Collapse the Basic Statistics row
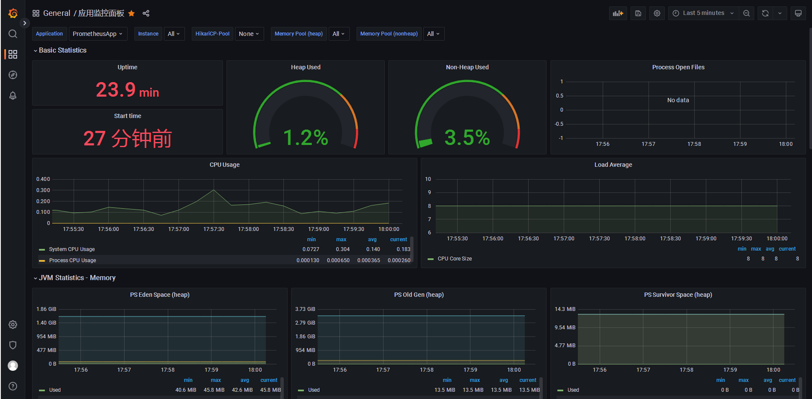Screen dimensions: 812x399 click(60, 50)
